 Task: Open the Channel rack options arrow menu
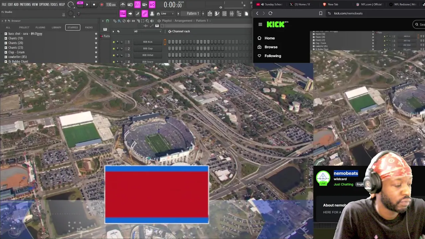(113, 31)
